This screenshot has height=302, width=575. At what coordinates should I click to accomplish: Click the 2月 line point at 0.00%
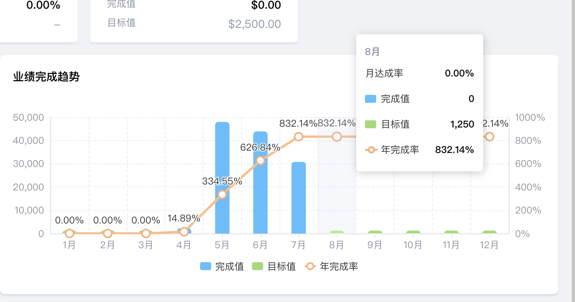[108, 233]
